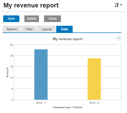Click the Financial year + Period label

coord(68,107)
